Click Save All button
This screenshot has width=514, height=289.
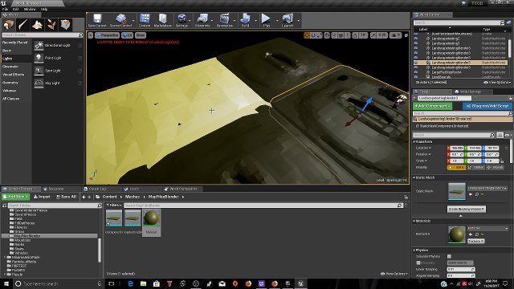coord(66,197)
